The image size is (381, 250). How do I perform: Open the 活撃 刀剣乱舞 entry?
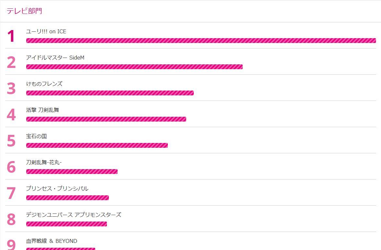pos(42,110)
